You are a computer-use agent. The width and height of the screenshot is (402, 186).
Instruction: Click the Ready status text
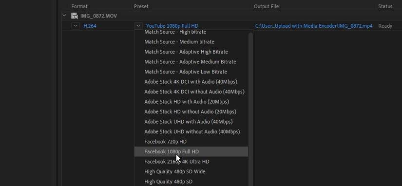(x=385, y=26)
